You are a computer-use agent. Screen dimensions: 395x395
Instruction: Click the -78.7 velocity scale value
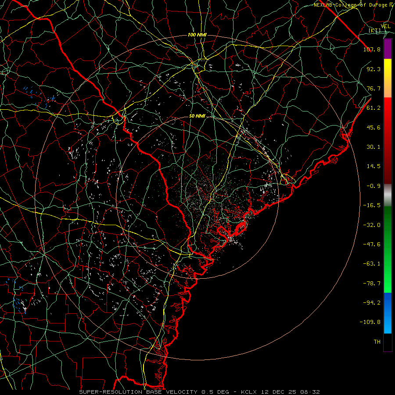(372, 284)
